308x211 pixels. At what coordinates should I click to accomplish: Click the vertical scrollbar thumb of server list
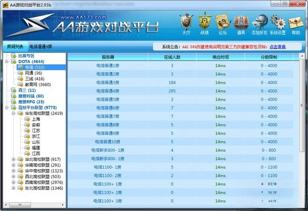[x=302, y=105]
